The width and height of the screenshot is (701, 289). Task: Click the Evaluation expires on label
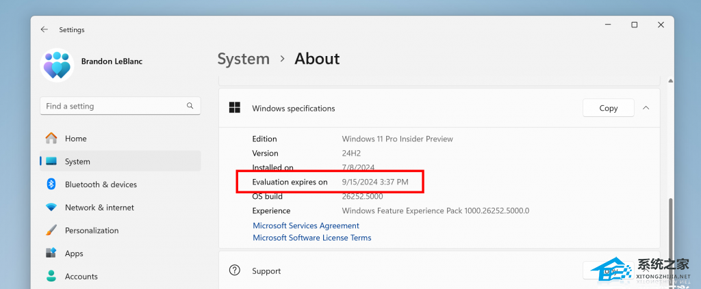click(x=290, y=182)
